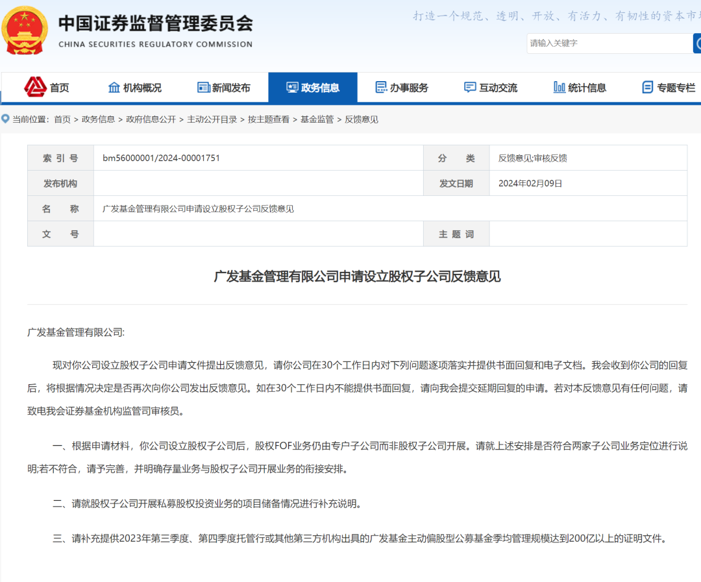Image resolution: width=701 pixels, height=582 pixels.
Task: Open 基金监管 breadcrumb link
Action: click(317, 119)
